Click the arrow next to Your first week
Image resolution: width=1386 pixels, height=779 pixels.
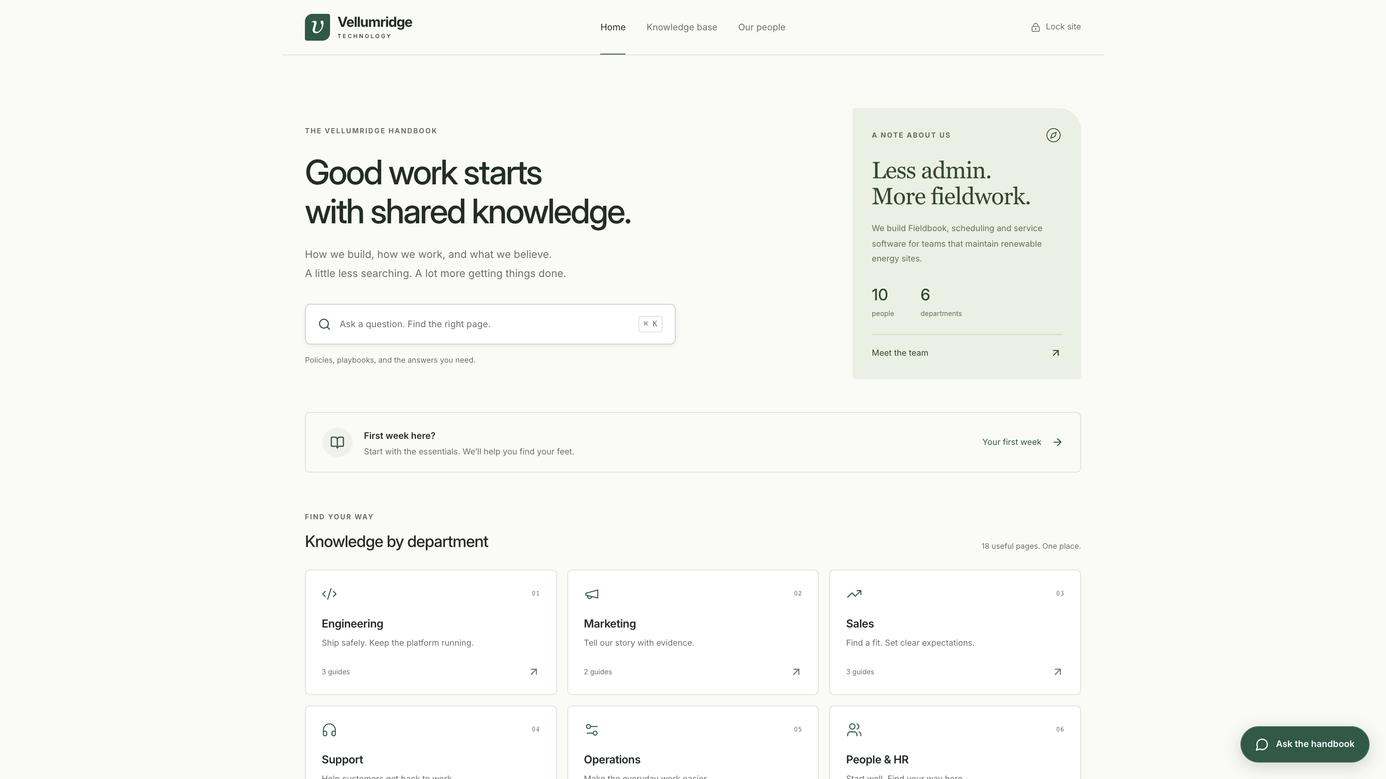point(1057,442)
